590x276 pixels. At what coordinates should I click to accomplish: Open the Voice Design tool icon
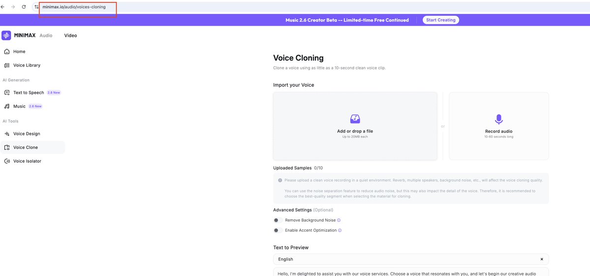point(6,134)
